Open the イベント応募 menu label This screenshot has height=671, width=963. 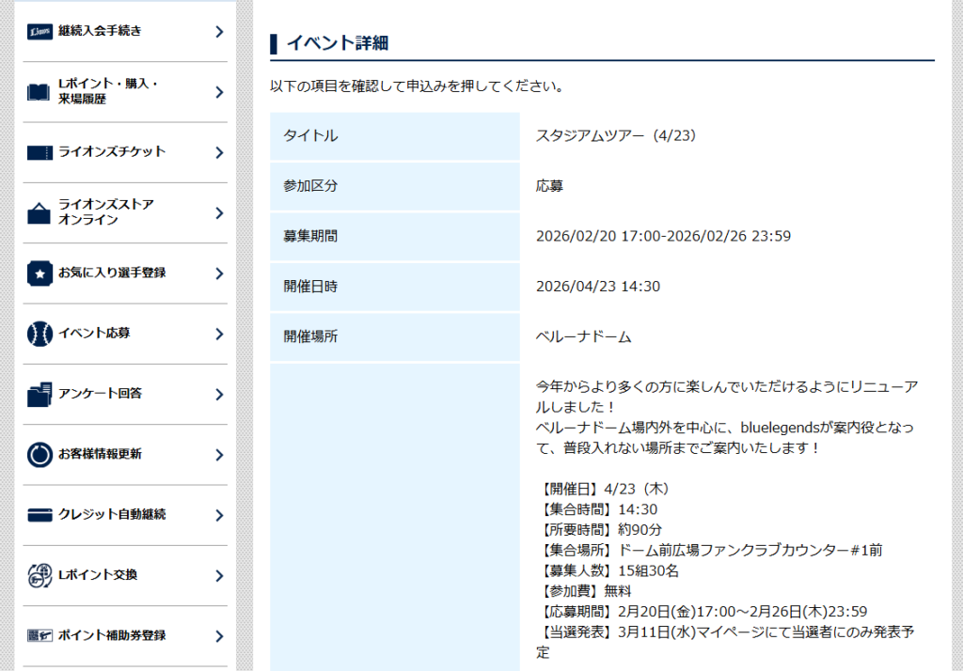[94, 334]
